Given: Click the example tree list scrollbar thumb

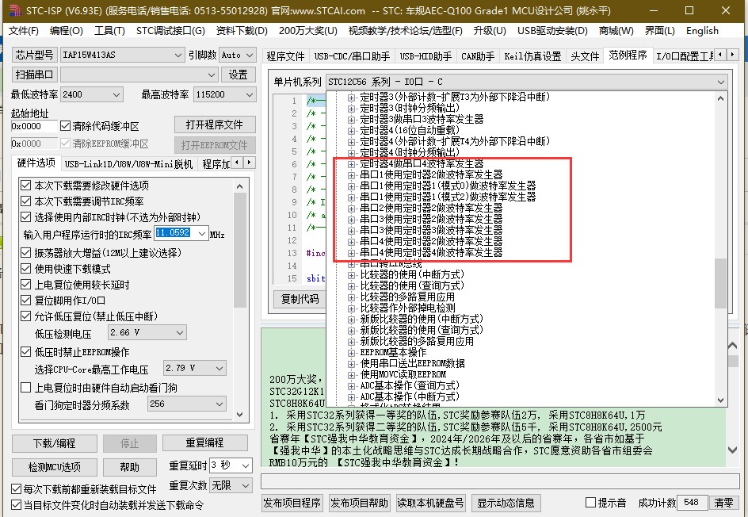Looking at the screenshot, I should 720,283.
